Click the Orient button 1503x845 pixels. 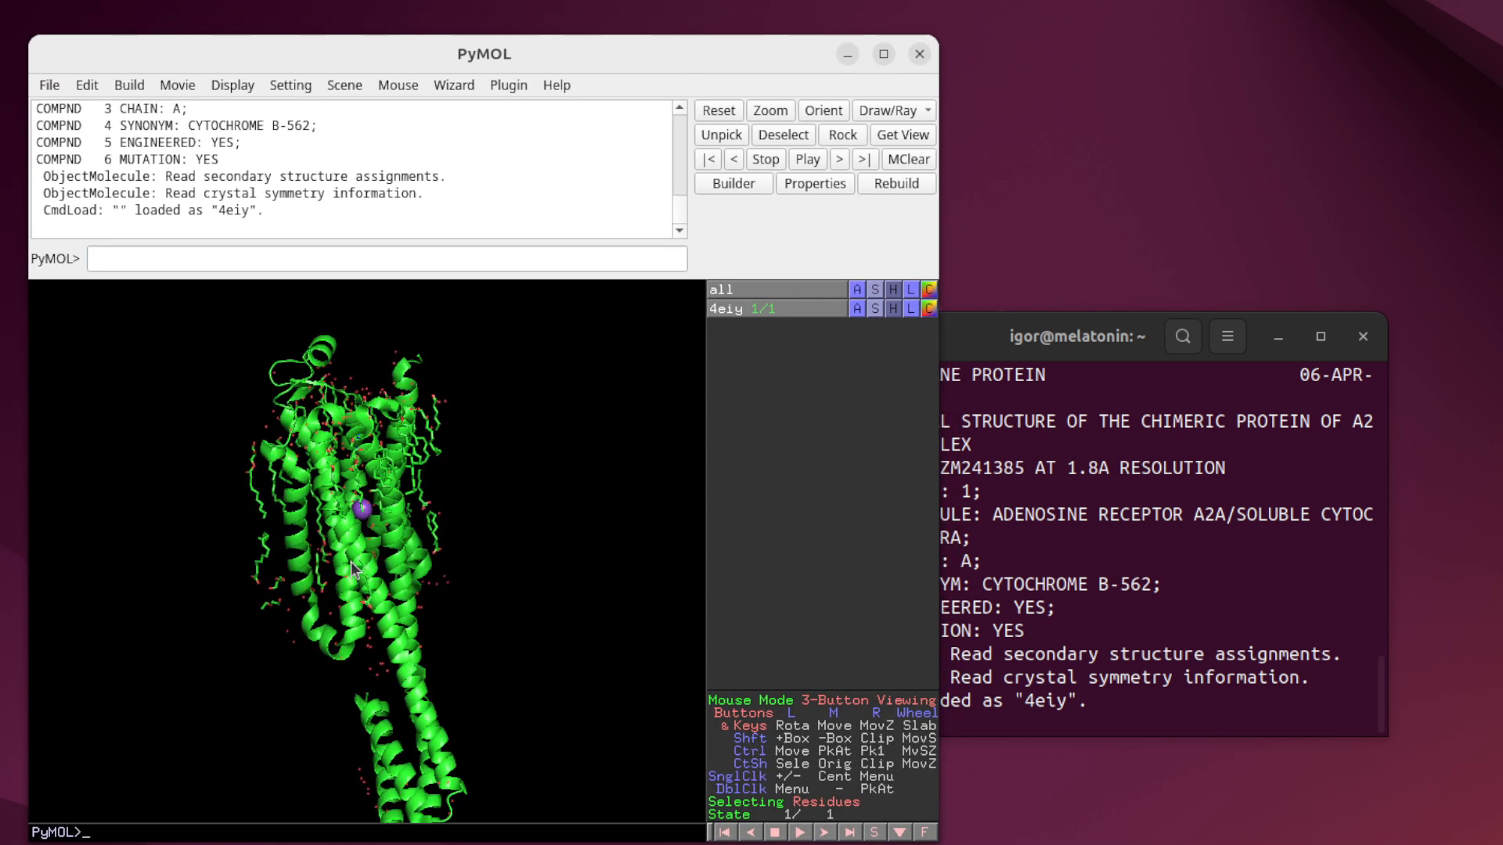coord(823,110)
